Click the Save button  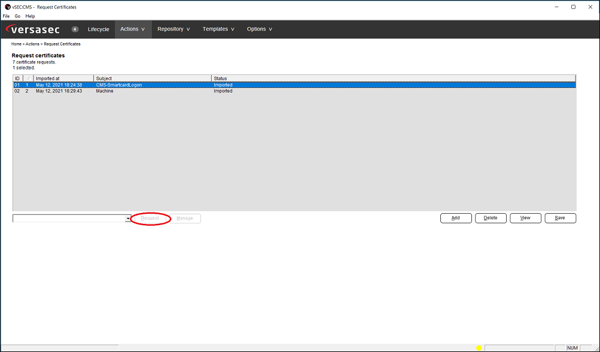tap(560, 218)
